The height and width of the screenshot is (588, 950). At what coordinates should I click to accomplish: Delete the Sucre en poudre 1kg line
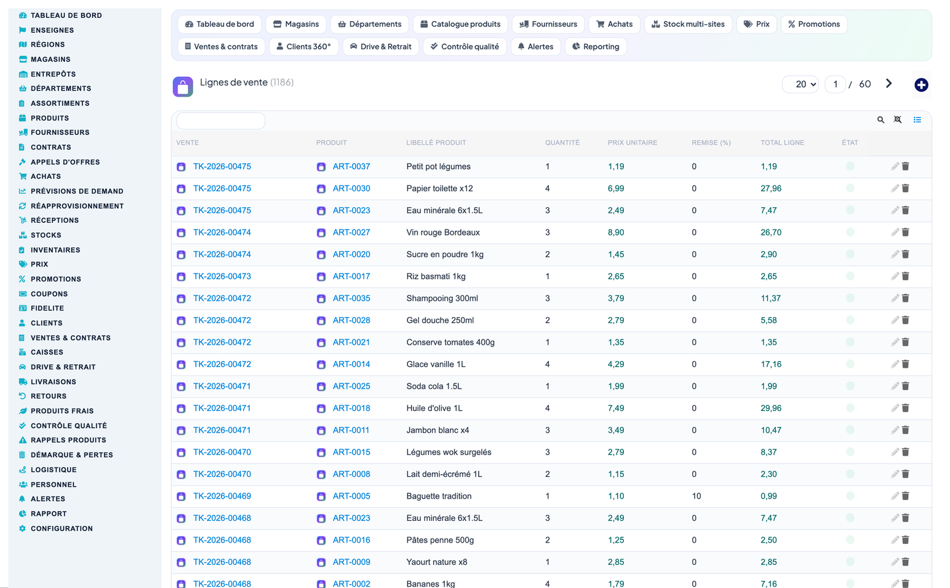click(905, 254)
